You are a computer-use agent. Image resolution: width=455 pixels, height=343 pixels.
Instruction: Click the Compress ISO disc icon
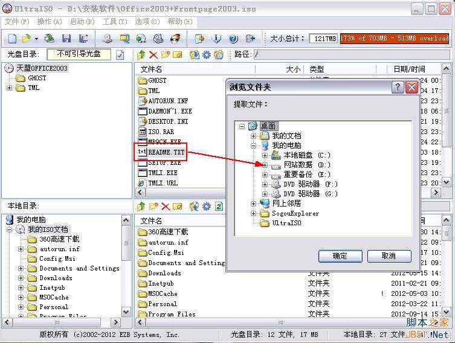(x=141, y=39)
